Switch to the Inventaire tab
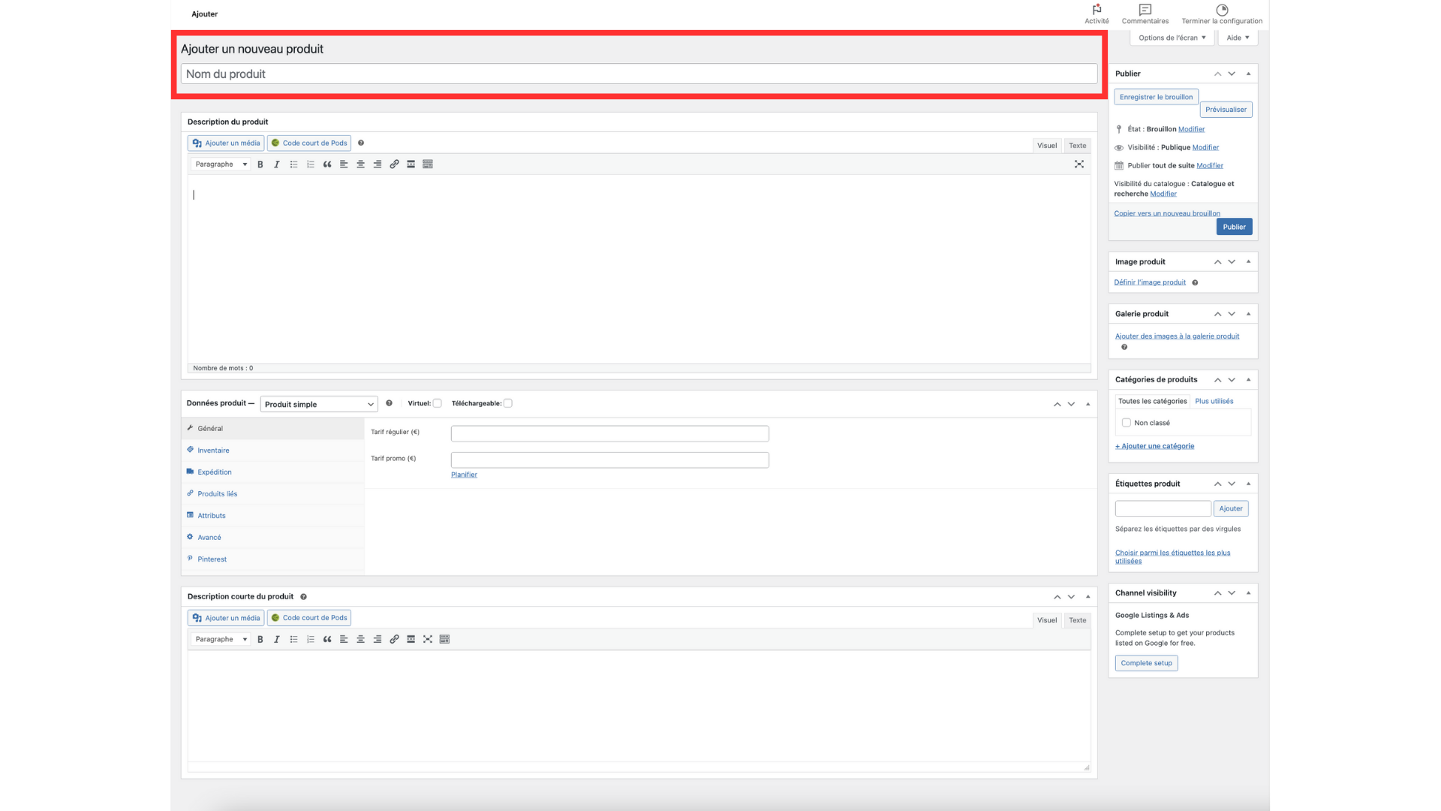The width and height of the screenshot is (1441, 811). tap(213, 451)
